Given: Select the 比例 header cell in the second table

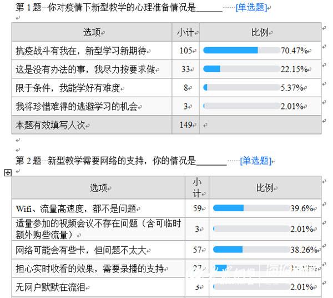Looking at the screenshot, I should (265, 187).
